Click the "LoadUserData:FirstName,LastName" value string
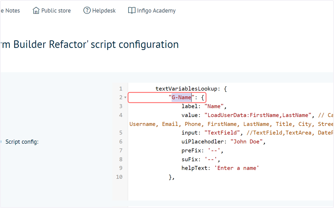Screen dimensions: 334x208 (258, 115)
